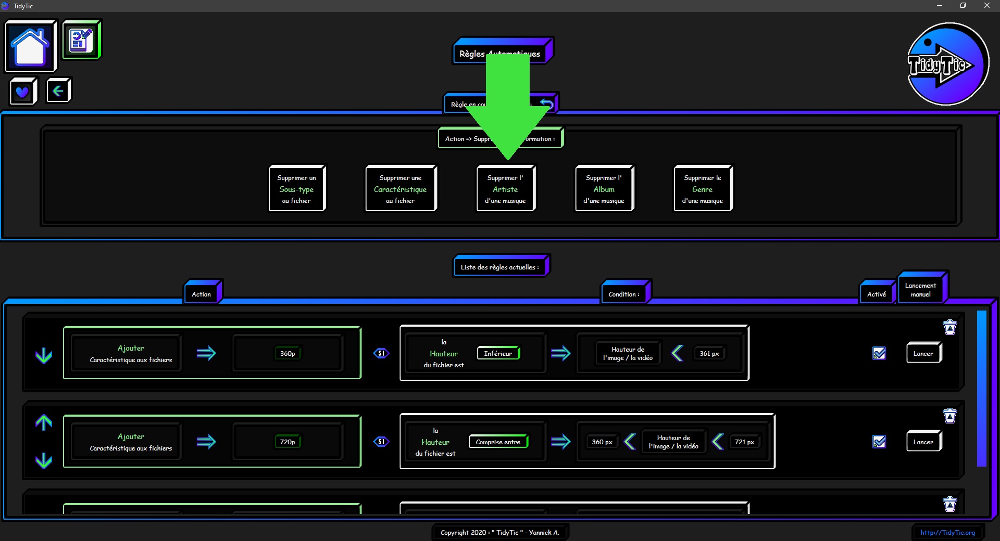
Task: Click the action arrow in the 360p rule
Action: [206, 353]
